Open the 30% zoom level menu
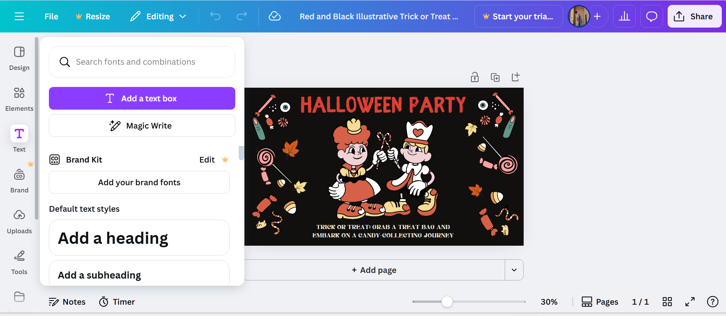Screen dimensions: 726x316 coord(549,302)
